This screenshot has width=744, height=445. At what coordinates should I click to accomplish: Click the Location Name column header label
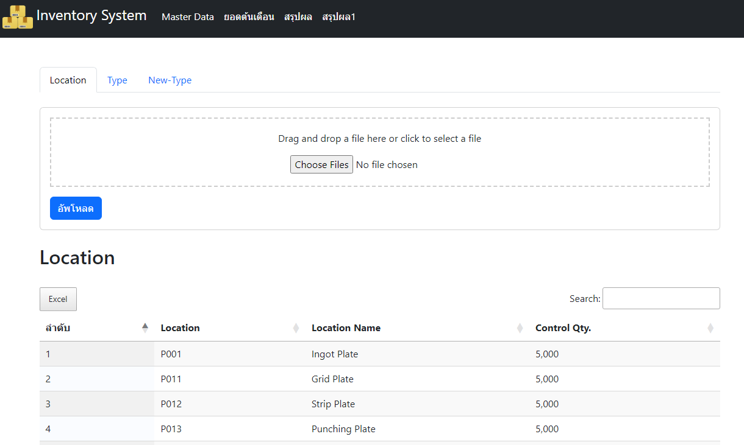click(x=346, y=328)
